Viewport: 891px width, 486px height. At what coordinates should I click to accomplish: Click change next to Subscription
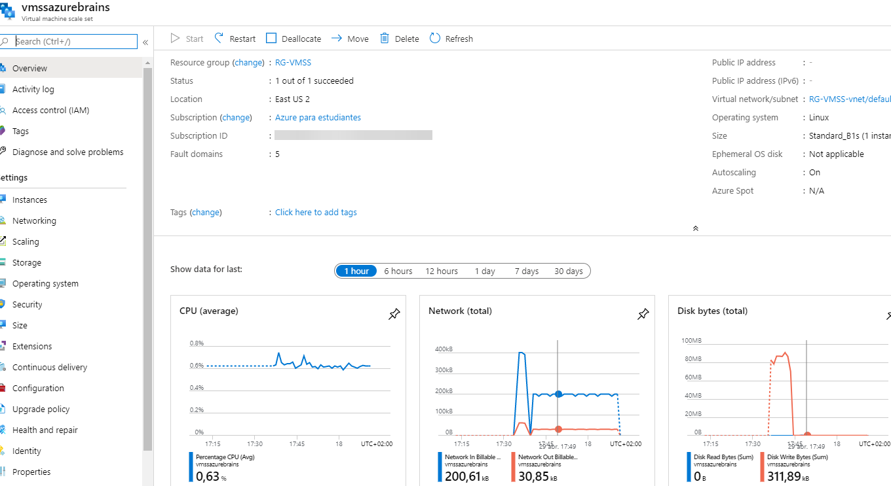(236, 118)
